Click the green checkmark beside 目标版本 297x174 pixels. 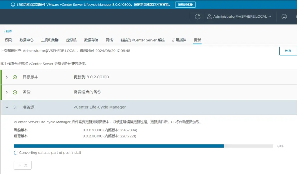click(x=15, y=77)
